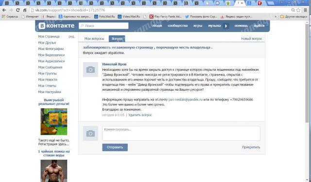Click the VK search box Поиск
This screenshot has height=182, width=311.
pos(104,26)
